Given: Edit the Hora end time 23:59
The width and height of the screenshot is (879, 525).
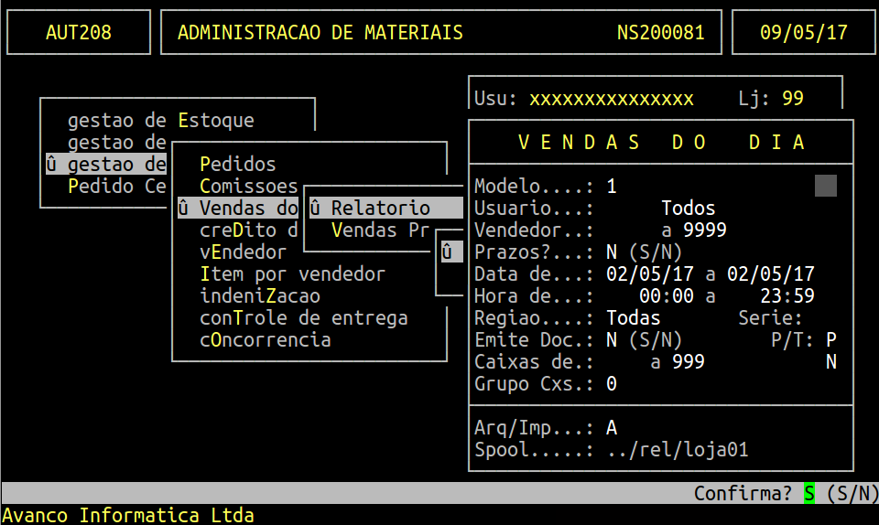Looking at the screenshot, I should click(x=787, y=296).
